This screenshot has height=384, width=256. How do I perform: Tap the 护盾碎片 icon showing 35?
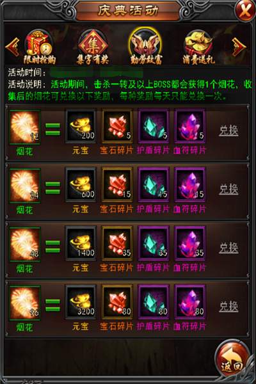click(x=154, y=243)
